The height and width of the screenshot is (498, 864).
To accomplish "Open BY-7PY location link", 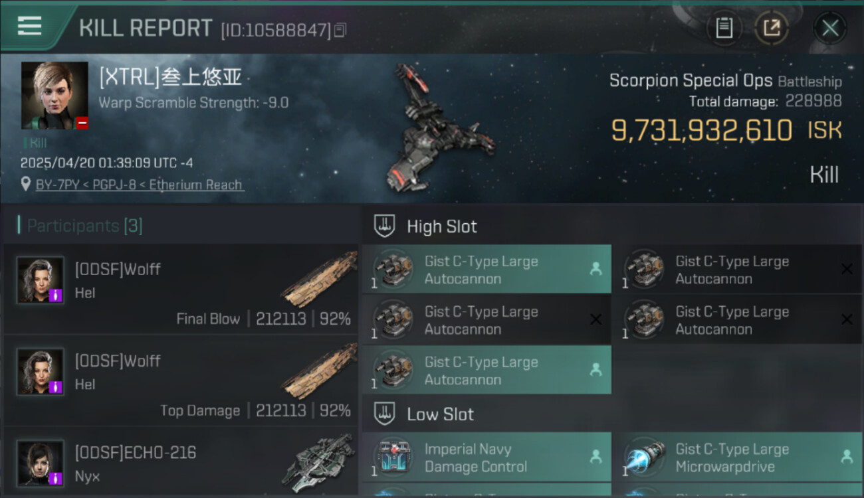I will tap(140, 185).
